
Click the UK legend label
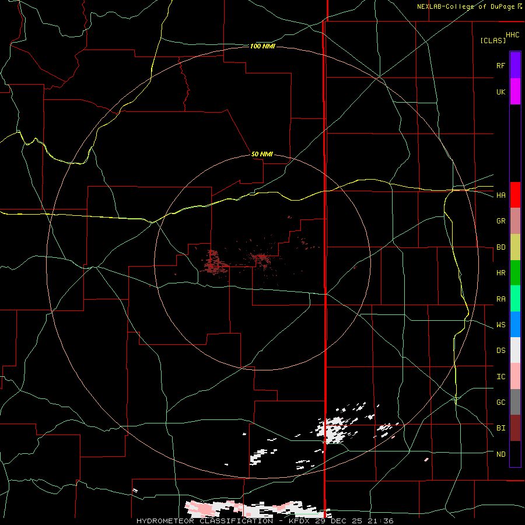(x=501, y=92)
